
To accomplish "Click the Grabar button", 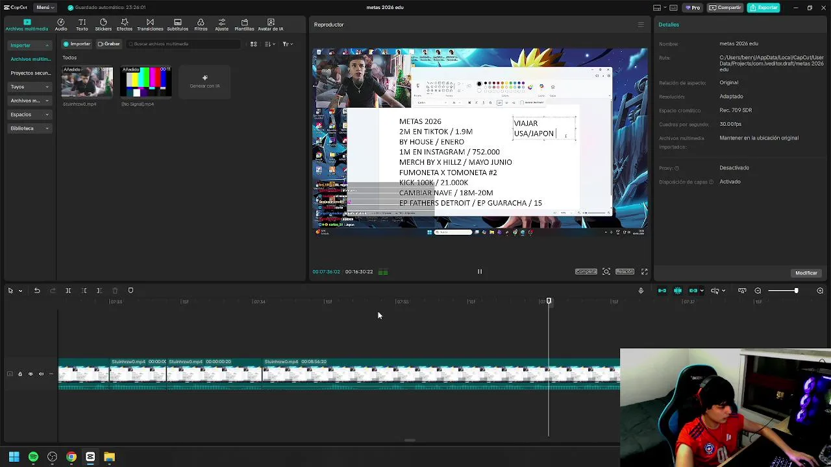I will pyautogui.click(x=108, y=44).
